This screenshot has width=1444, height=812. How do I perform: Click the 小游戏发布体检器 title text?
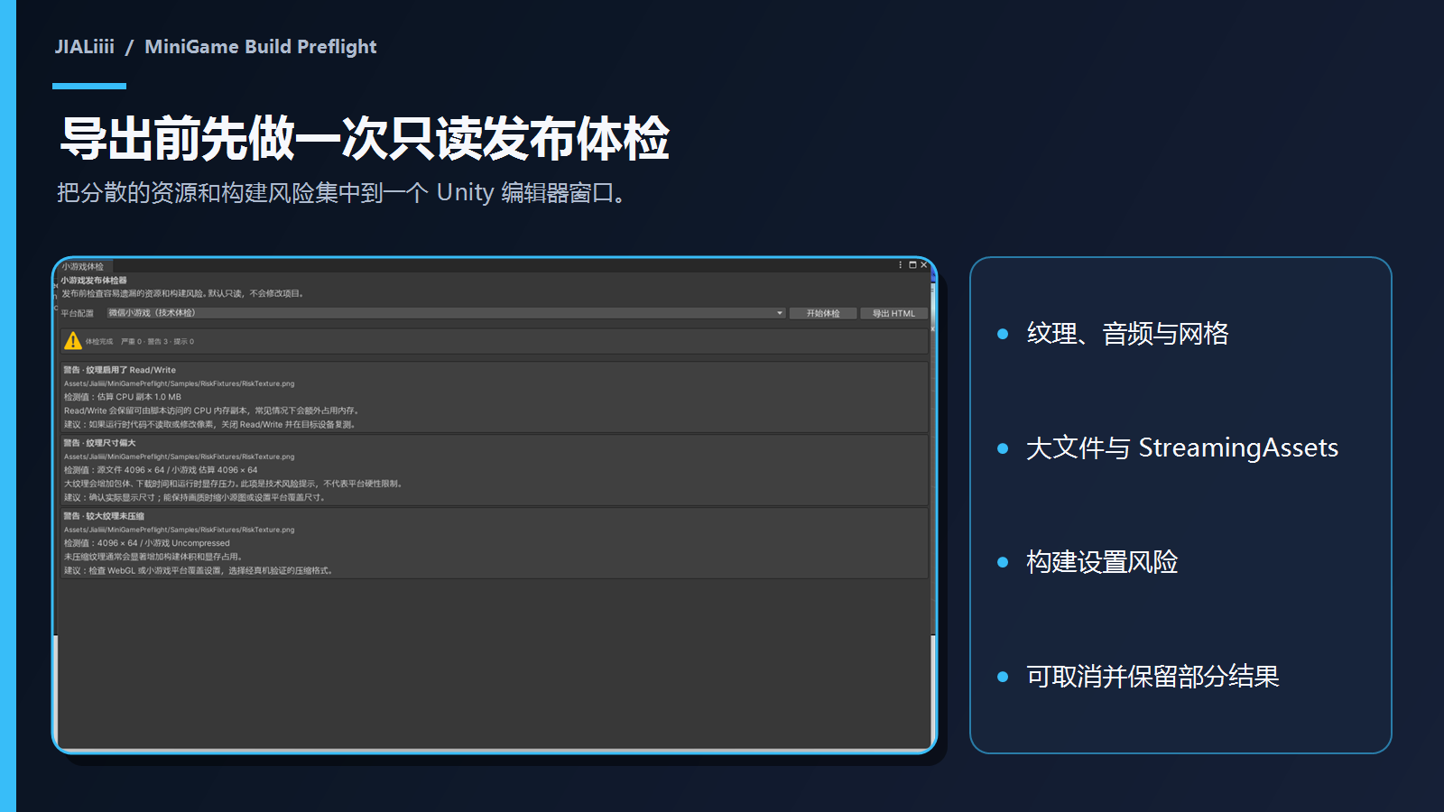coord(94,281)
